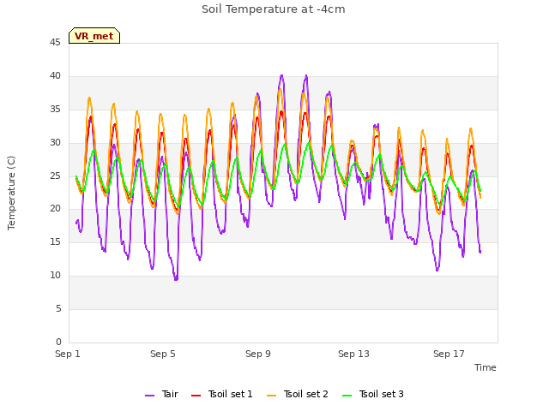Select the chart title Soil Temperature at -4cm
This screenshot has width=549, height=411.
pos(274,9)
